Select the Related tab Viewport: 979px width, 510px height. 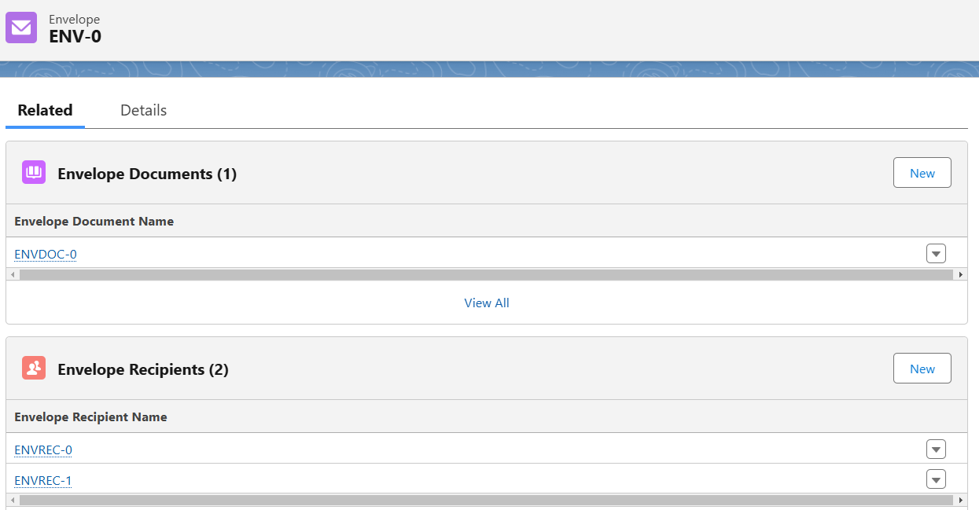point(45,110)
